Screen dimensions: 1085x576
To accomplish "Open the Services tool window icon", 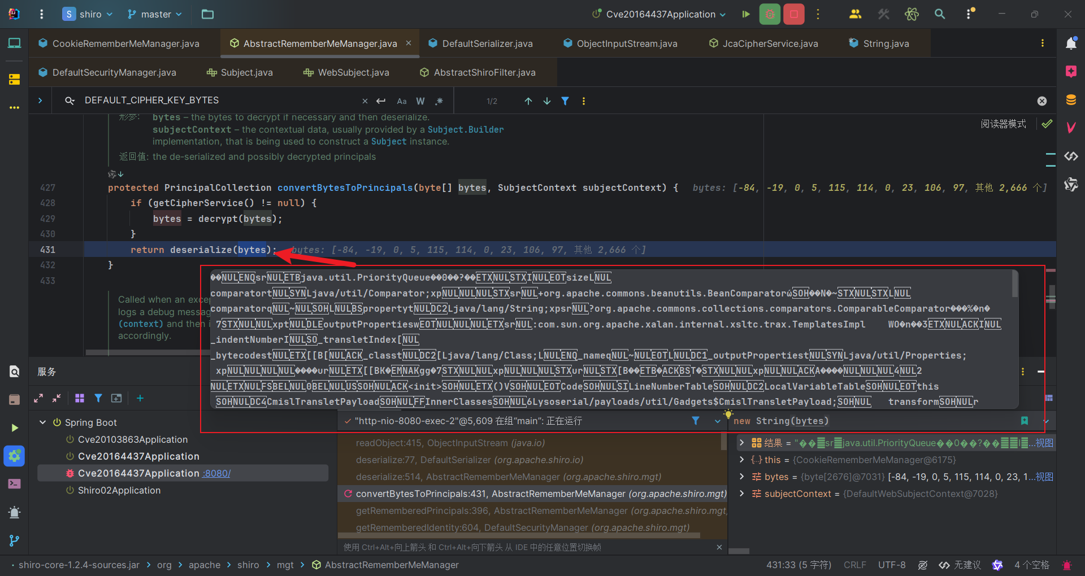I will (x=14, y=456).
